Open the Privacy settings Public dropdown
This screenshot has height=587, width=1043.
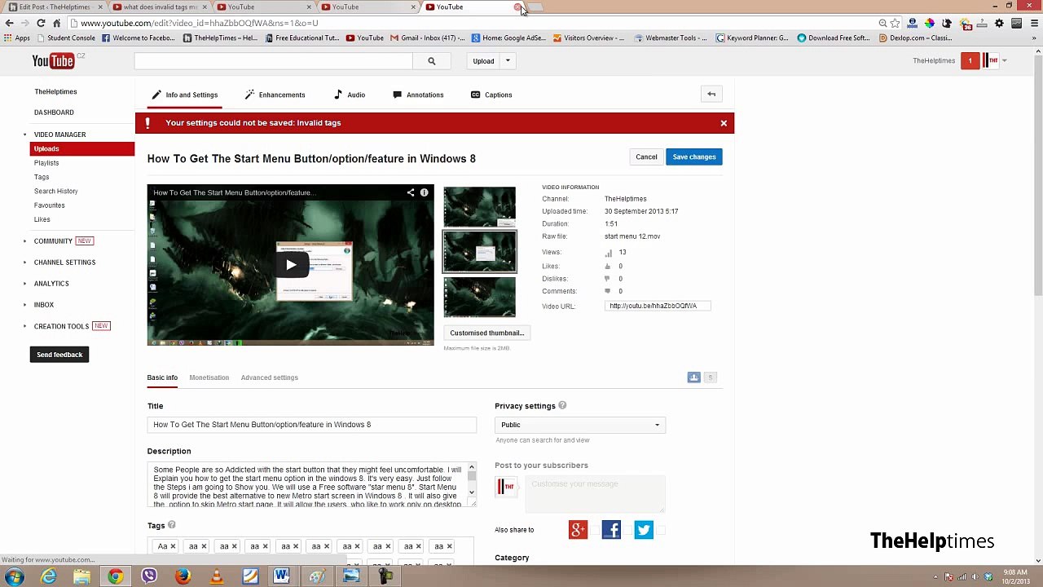click(580, 425)
